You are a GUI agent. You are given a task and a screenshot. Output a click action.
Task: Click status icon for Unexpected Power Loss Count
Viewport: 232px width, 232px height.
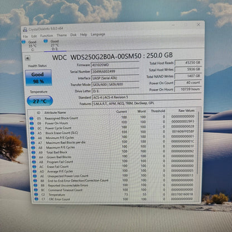click(35, 176)
